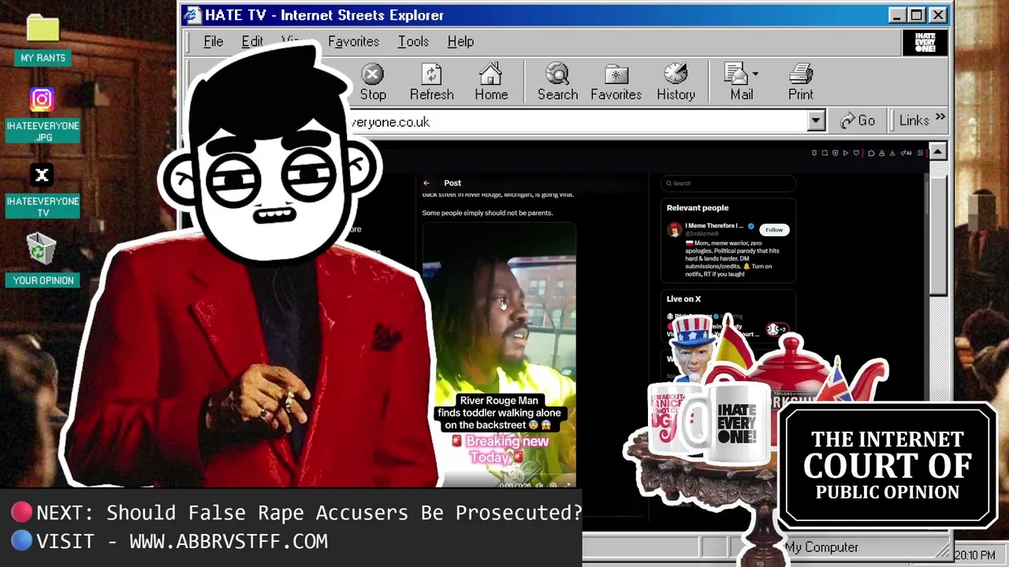Click the Stop toolbar button

[373, 83]
